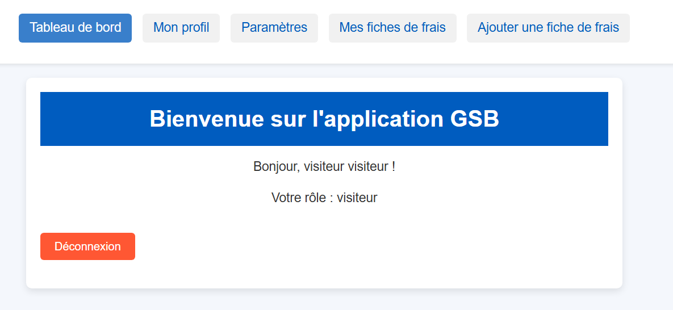The image size is (673, 310).
Task: Click the orange Déconnexion button
Action: pos(87,246)
